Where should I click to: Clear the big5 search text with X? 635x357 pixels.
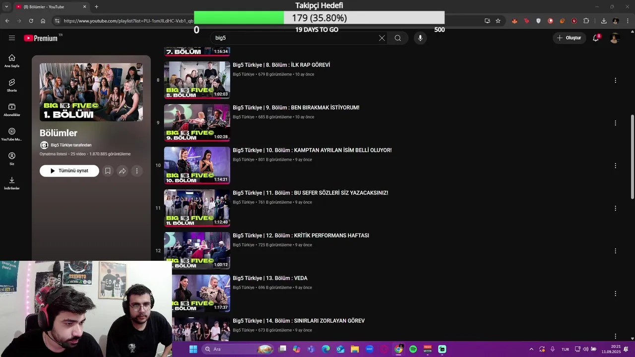(x=382, y=38)
